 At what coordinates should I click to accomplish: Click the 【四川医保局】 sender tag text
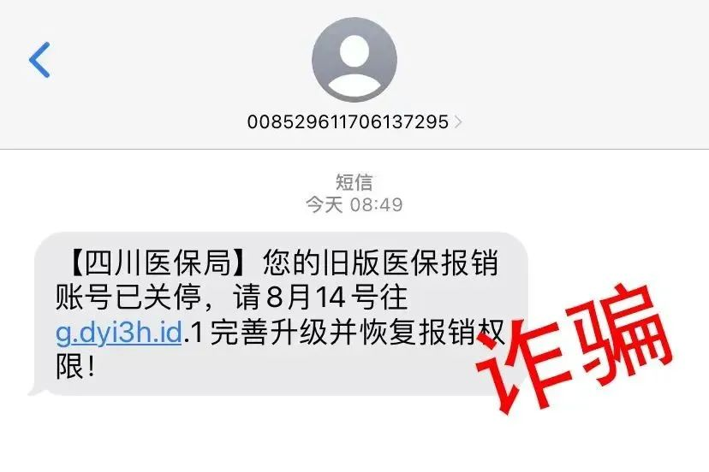157,263
